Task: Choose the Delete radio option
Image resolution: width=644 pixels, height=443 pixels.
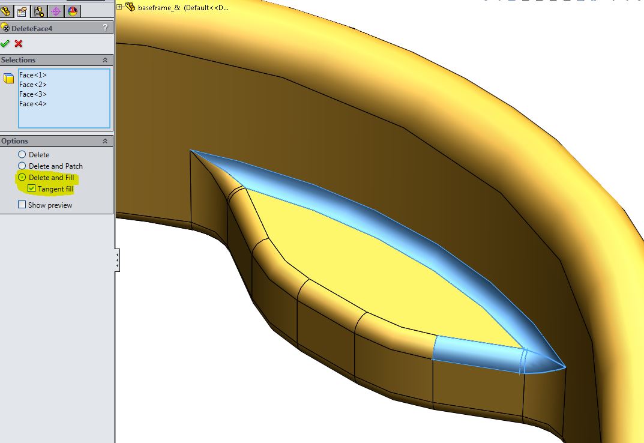Action: pyautogui.click(x=22, y=154)
